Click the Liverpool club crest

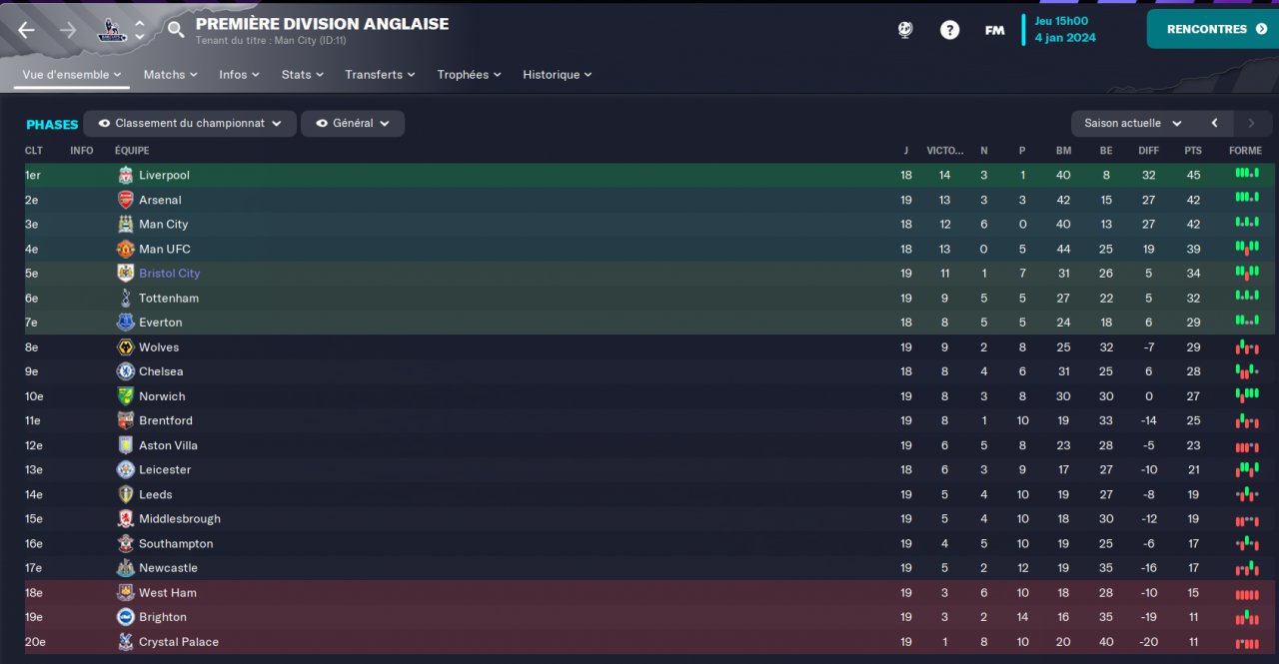125,176
